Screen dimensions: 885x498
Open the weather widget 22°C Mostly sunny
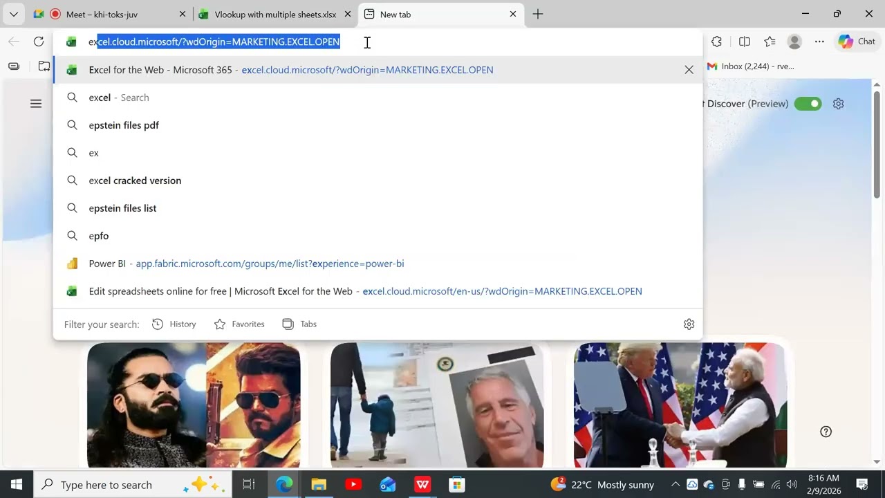pos(602,484)
